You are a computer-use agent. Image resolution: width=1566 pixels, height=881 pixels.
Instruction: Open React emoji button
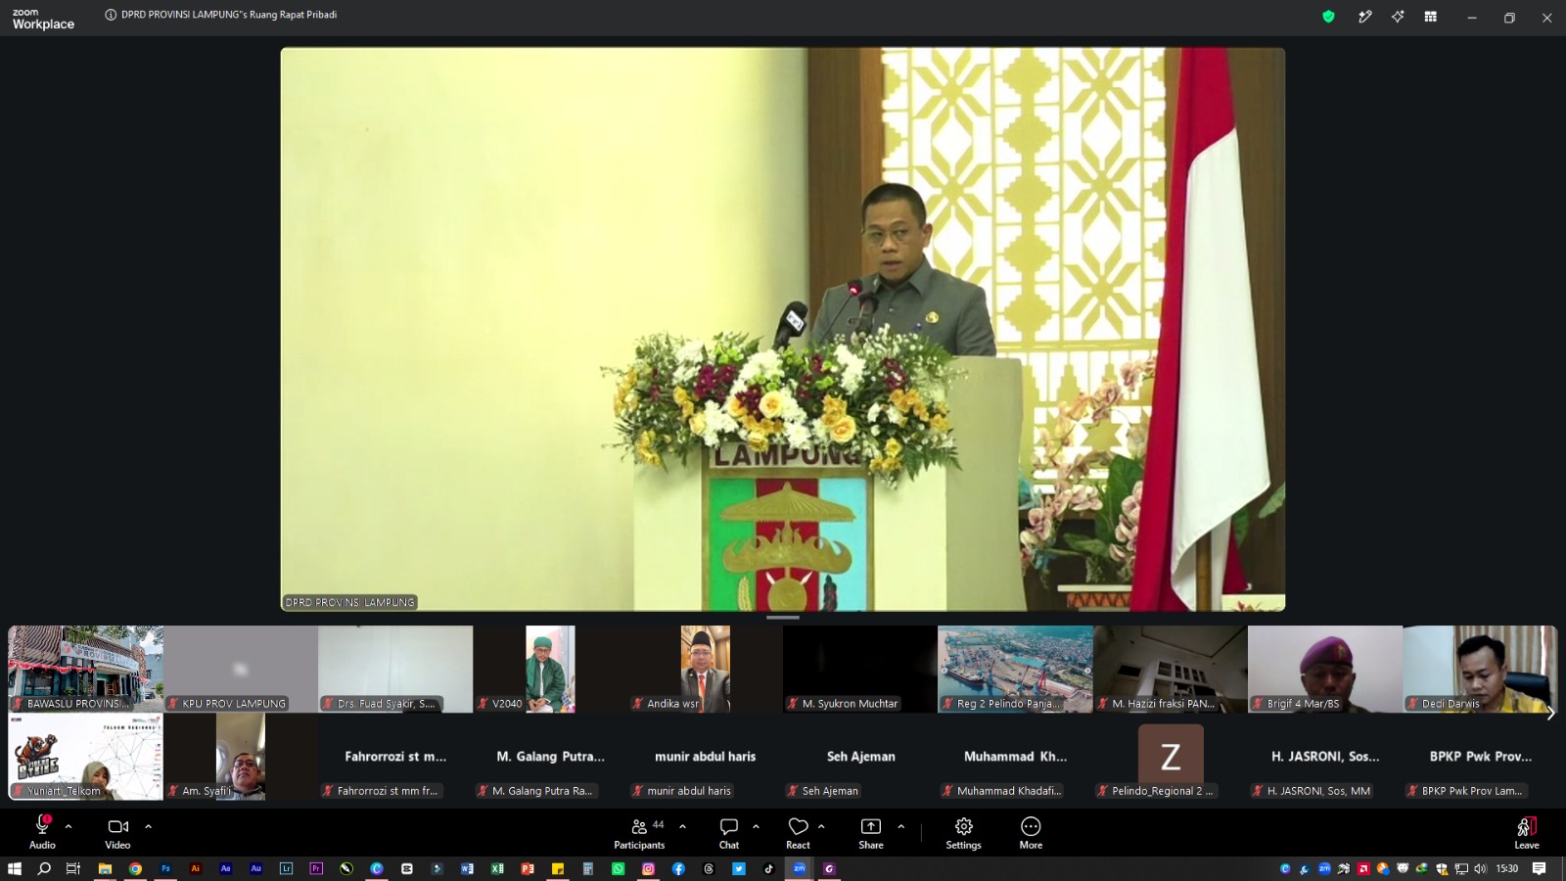[798, 833]
